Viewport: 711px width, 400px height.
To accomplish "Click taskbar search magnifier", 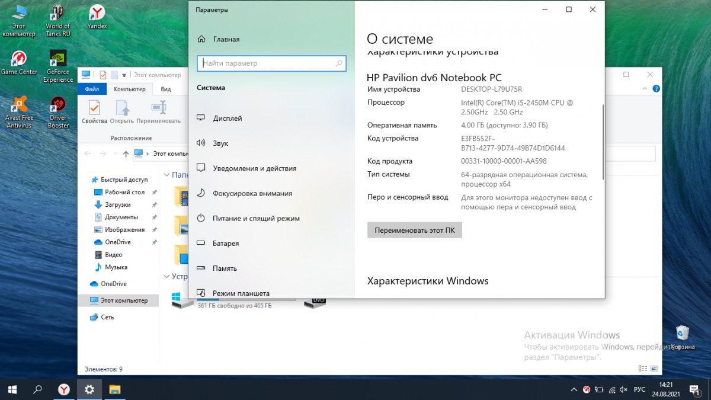I will click(x=37, y=389).
